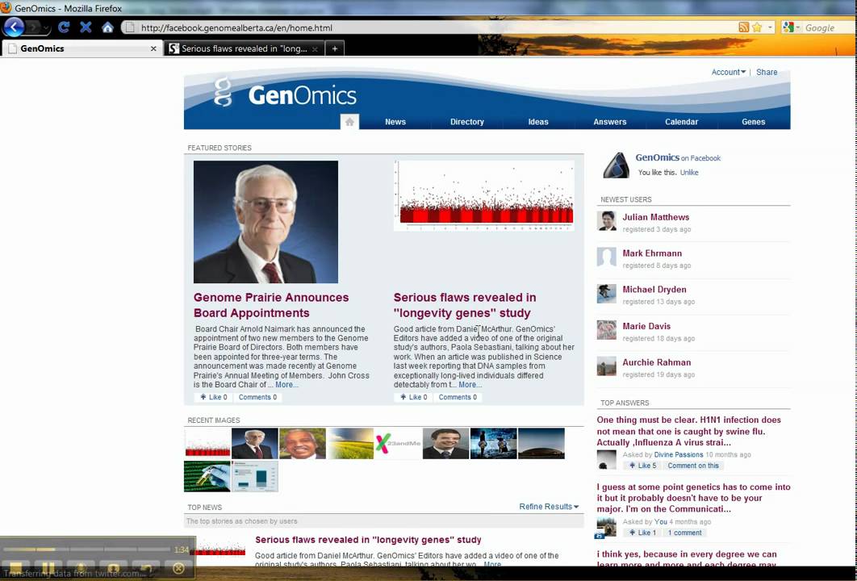Open the Google search engine dropdown
Screen dimensions: 857x581
[x=792, y=28]
